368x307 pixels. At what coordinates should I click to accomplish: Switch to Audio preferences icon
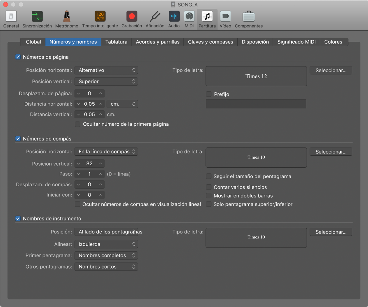tap(174, 17)
